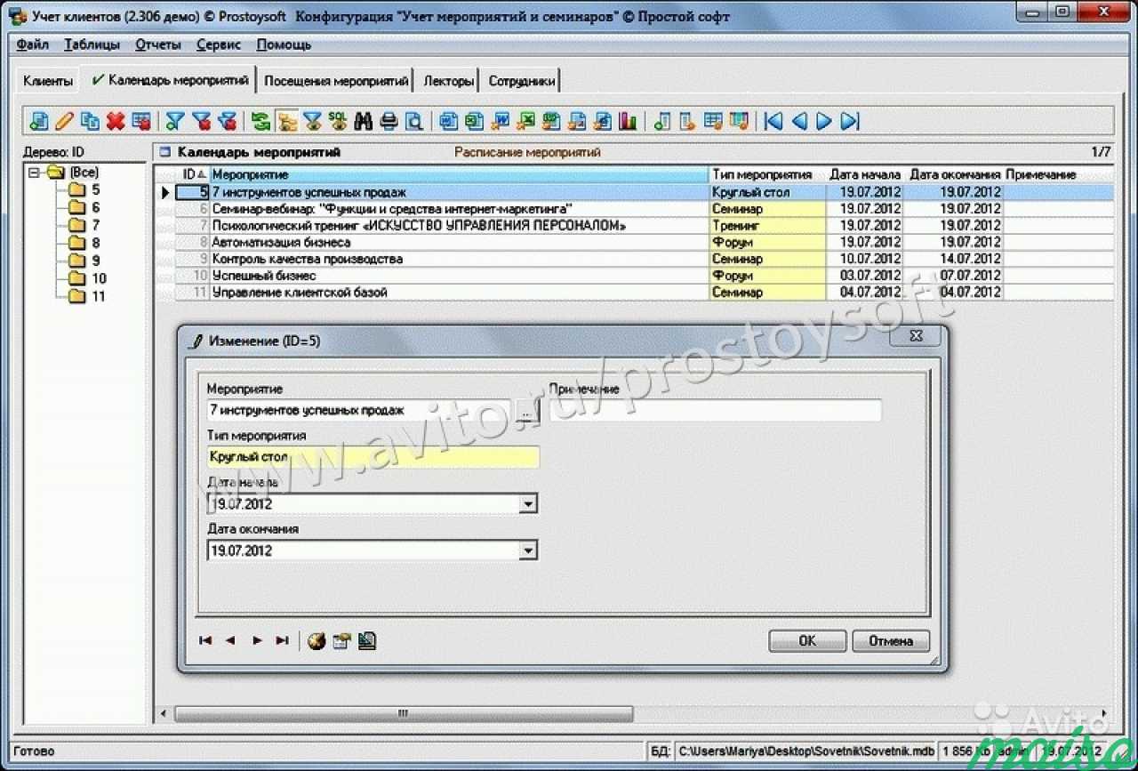Switch to the Клиенты tab
The image size is (1138, 771).
pyautogui.click(x=48, y=81)
